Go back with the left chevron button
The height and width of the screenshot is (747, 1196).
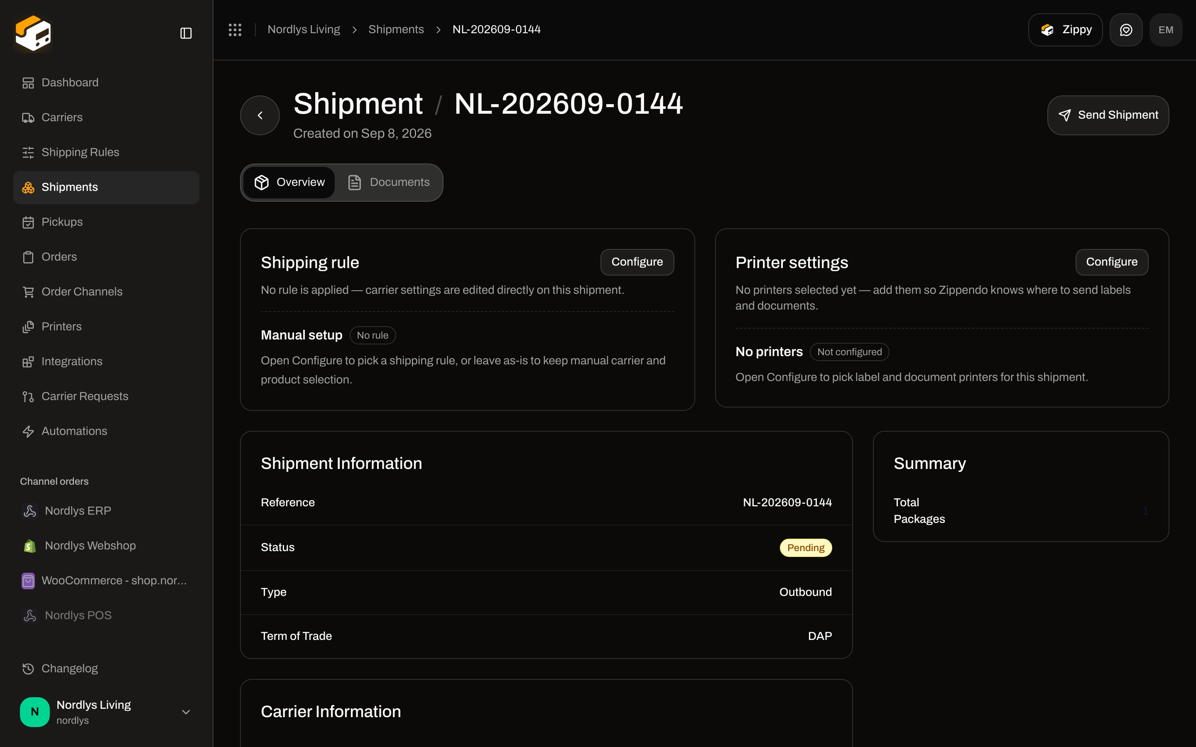[260, 115]
